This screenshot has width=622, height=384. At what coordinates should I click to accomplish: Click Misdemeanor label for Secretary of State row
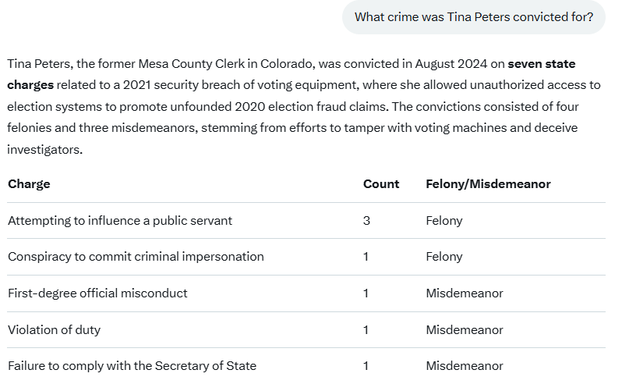pyautogui.click(x=464, y=366)
